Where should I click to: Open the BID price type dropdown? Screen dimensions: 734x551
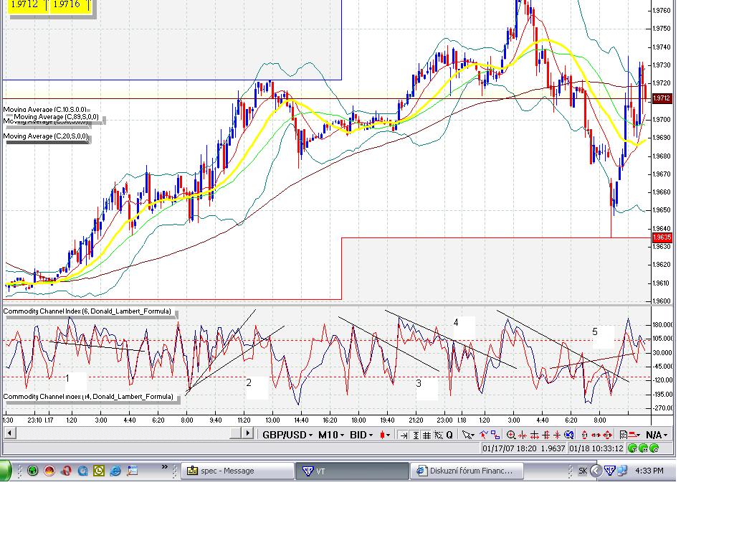point(361,435)
